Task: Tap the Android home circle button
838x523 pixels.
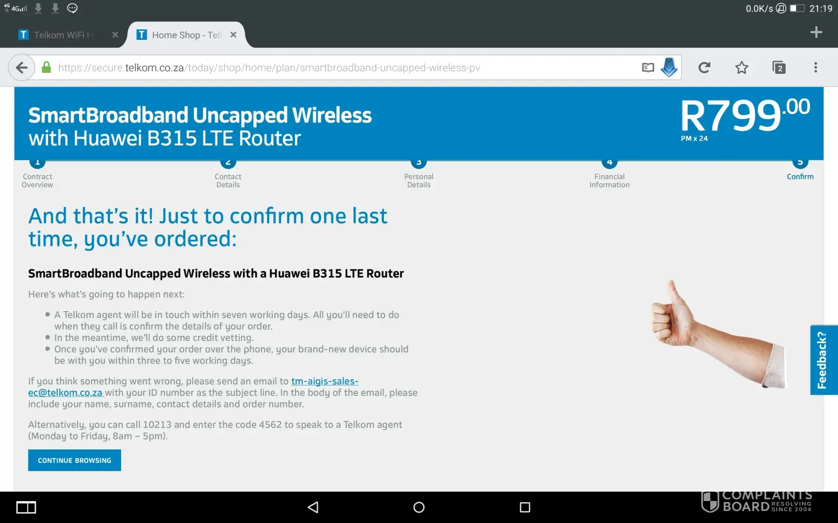Action: [x=419, y=507]
